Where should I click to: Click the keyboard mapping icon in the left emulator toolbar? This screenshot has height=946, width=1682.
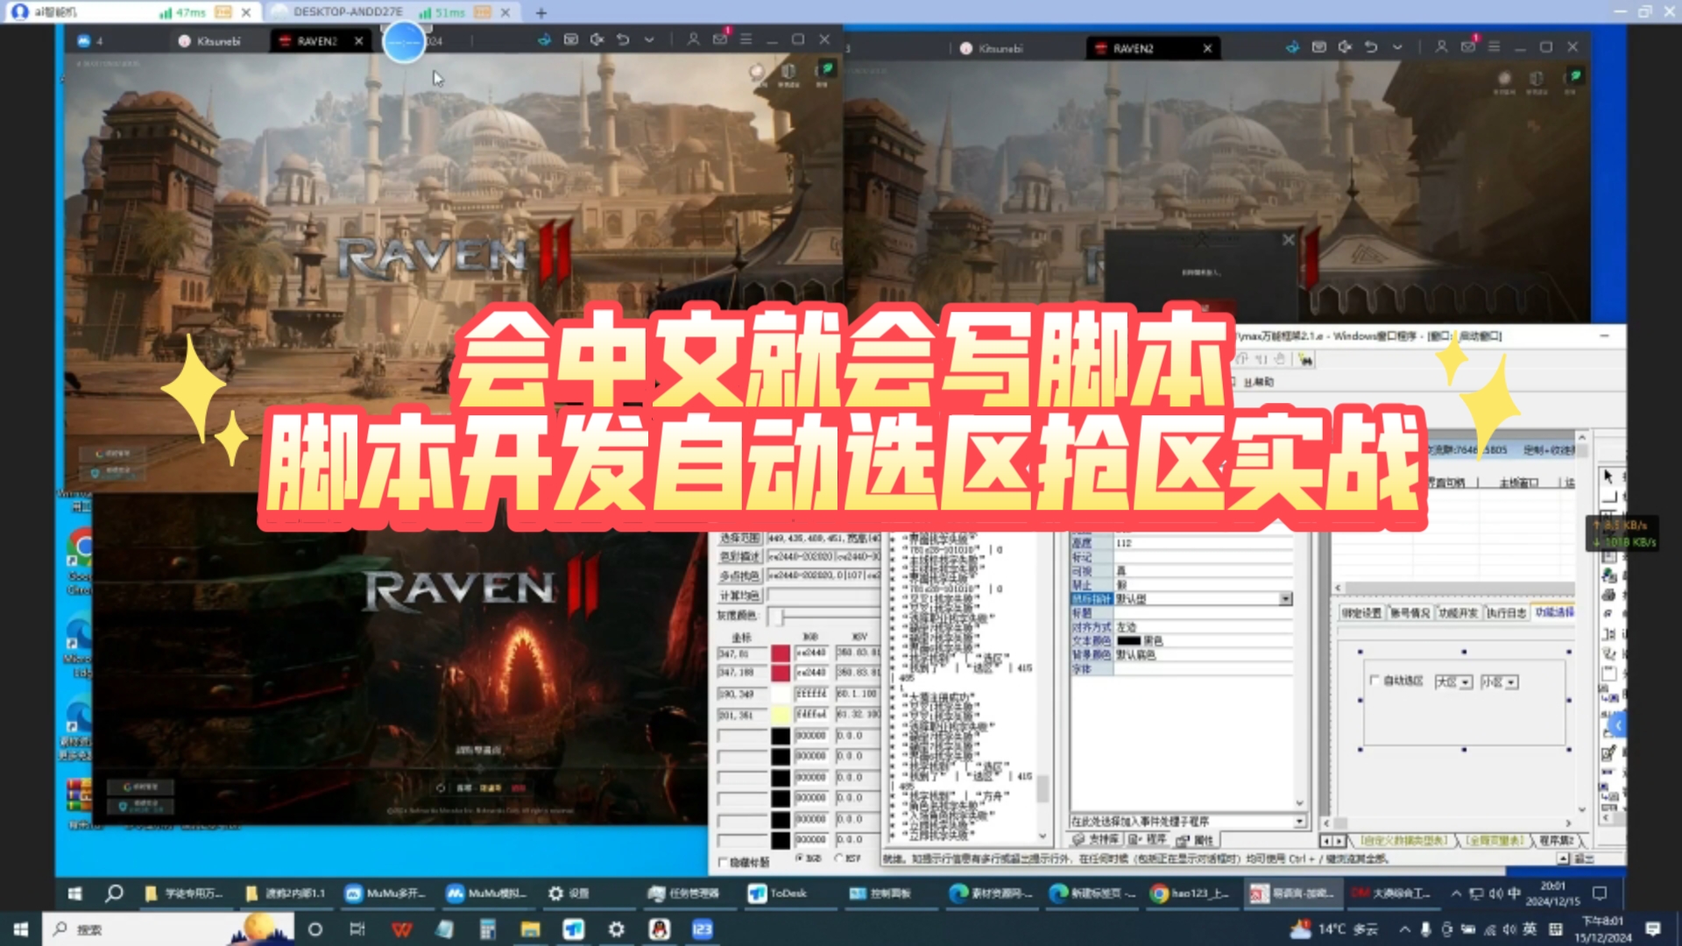(x=570, y=39)
